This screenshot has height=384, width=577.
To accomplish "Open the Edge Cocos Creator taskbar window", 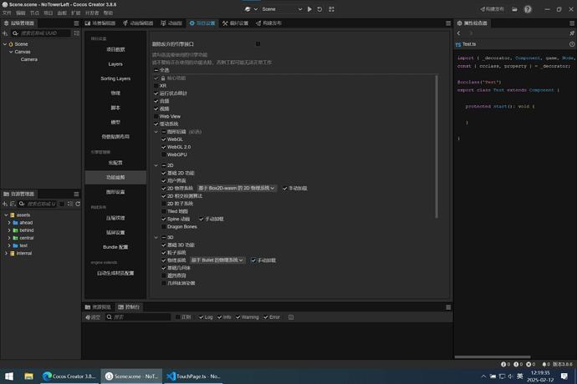I will [x=69, y=376].
